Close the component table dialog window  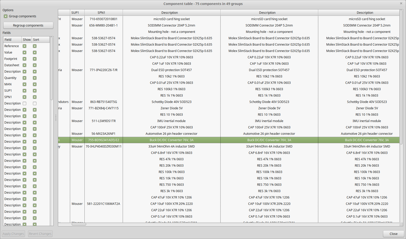click(x=393, y=234)
